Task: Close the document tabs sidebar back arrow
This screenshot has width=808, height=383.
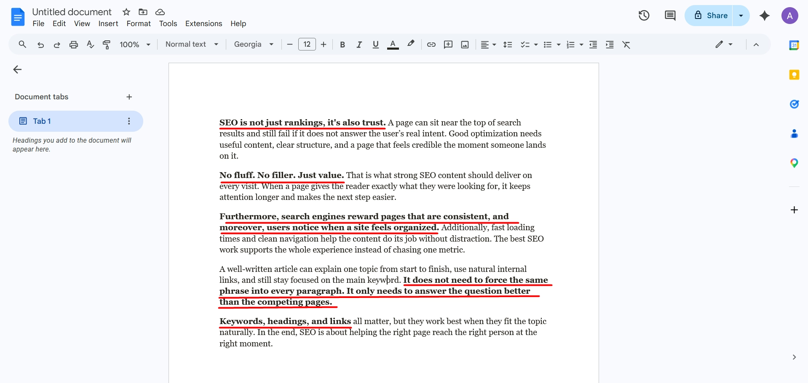Action: 17,69
